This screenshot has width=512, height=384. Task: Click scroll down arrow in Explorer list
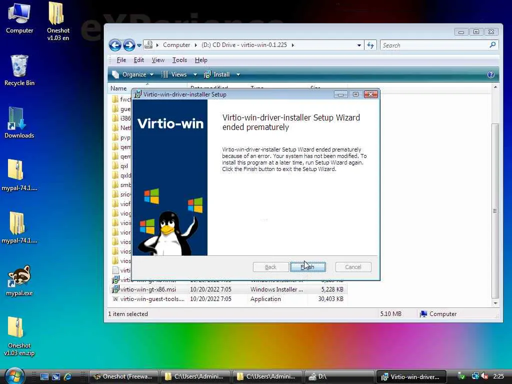495,303
